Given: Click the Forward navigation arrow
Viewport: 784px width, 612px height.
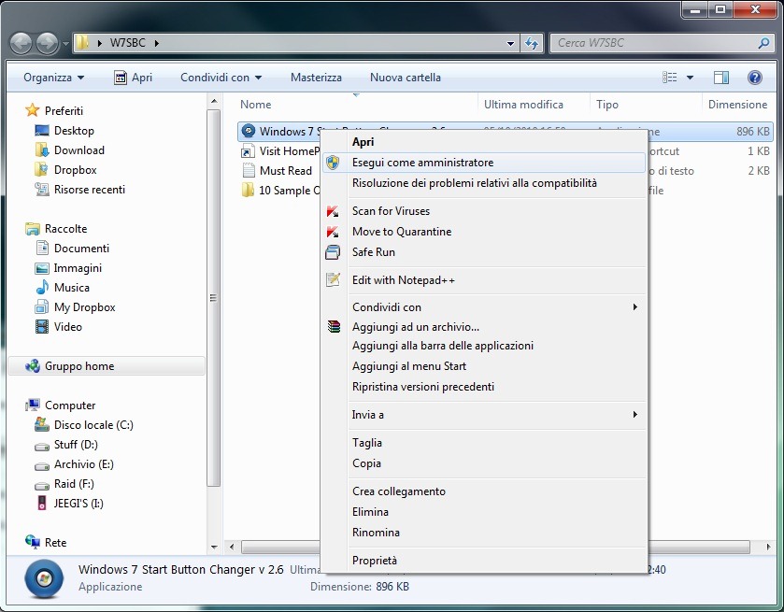Looking at the screenshot, I should (x=47, y=43).
